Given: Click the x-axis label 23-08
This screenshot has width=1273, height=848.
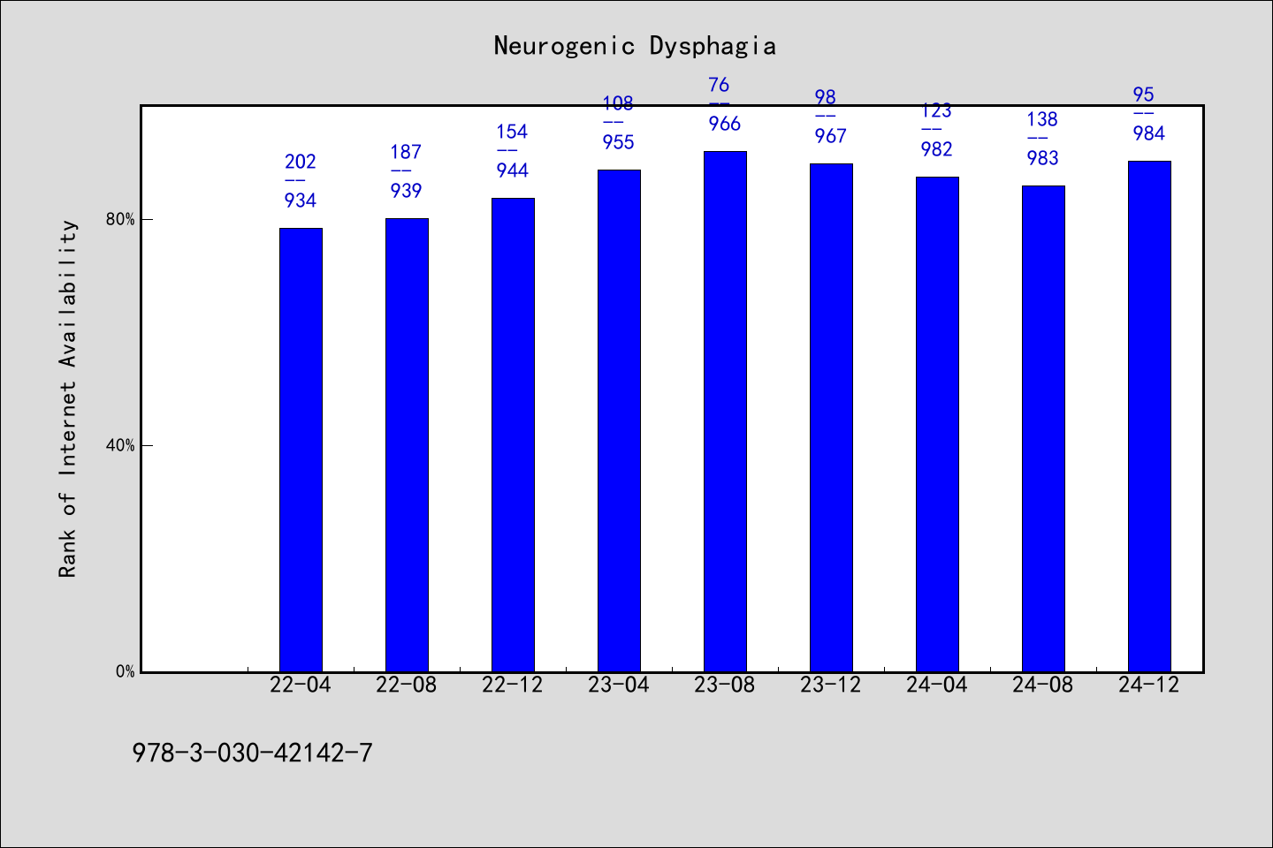Looking at the screenshot, I should [725, 685].
